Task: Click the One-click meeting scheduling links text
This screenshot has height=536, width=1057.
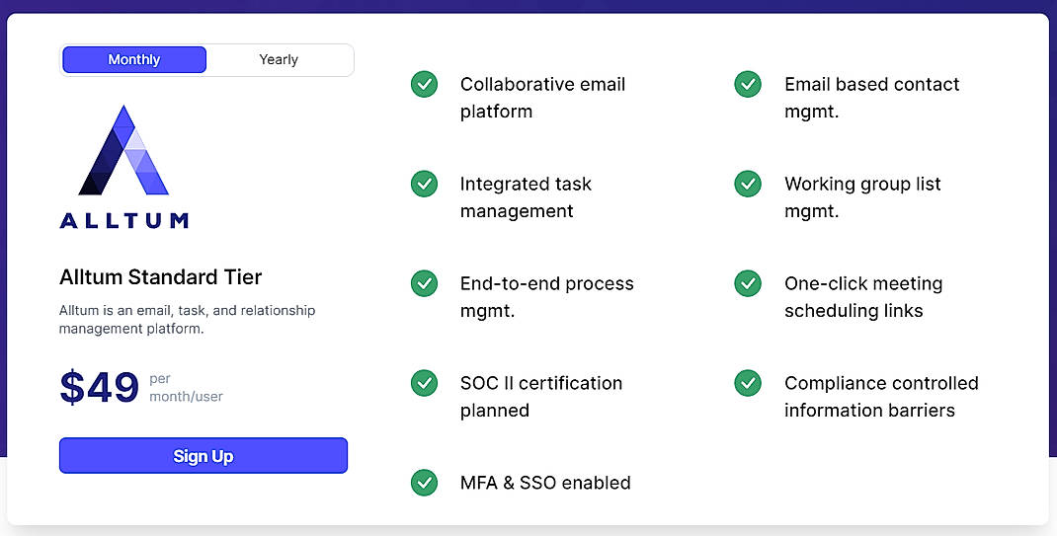Action: tap(863, 297)
